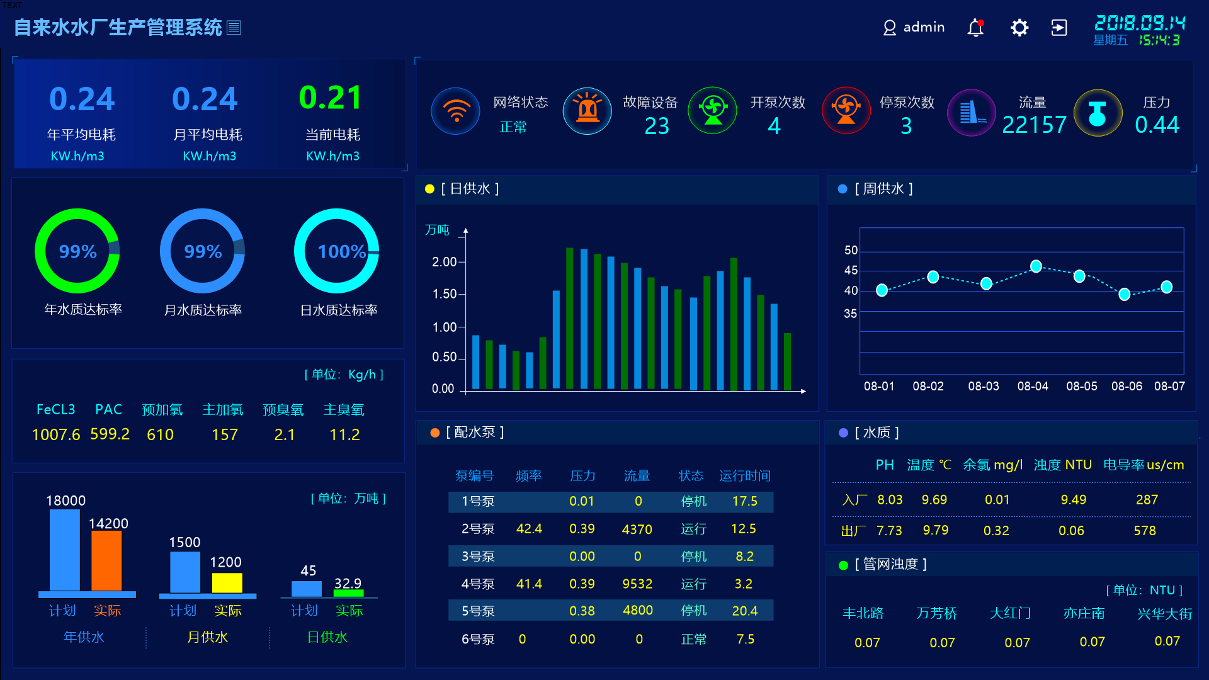
Task: Click the 08-04 point on weekly chart
Action: click(1036, 266)
